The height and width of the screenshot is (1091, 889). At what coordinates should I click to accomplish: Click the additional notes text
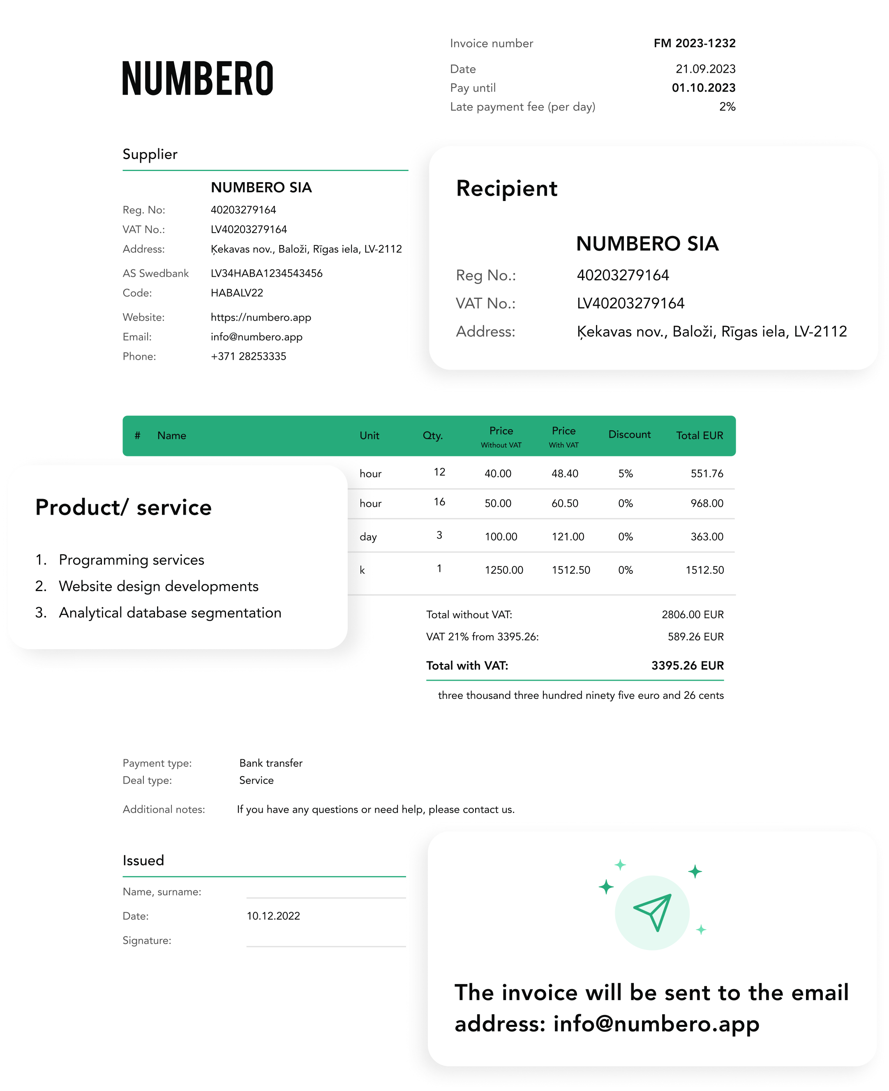pos(375,809)
